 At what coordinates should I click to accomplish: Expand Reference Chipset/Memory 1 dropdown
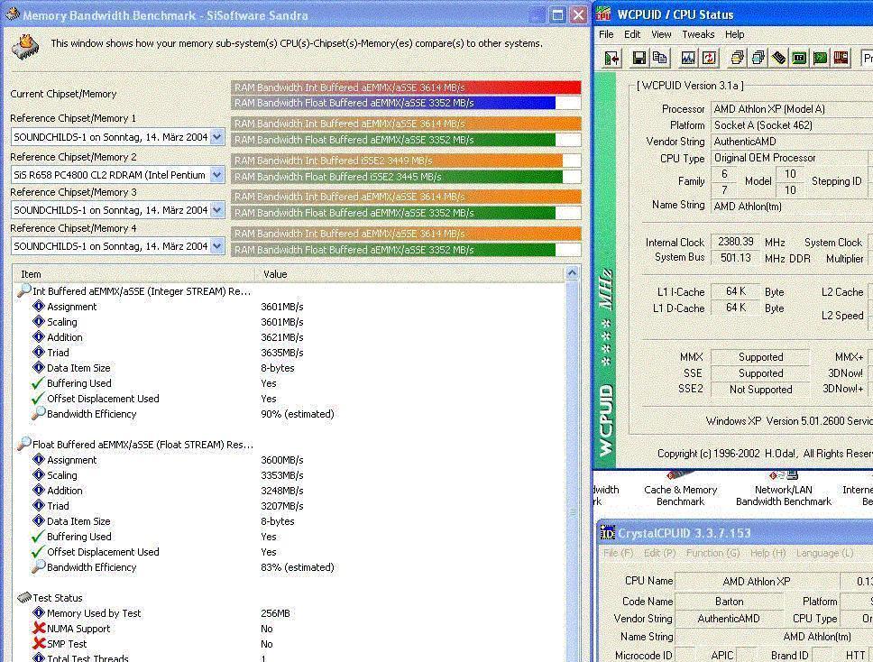[x=216, y=137]
